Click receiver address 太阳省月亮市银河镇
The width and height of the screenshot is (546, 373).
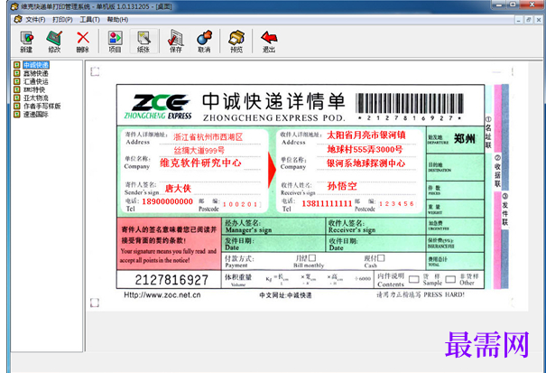[x=366, y=135]
